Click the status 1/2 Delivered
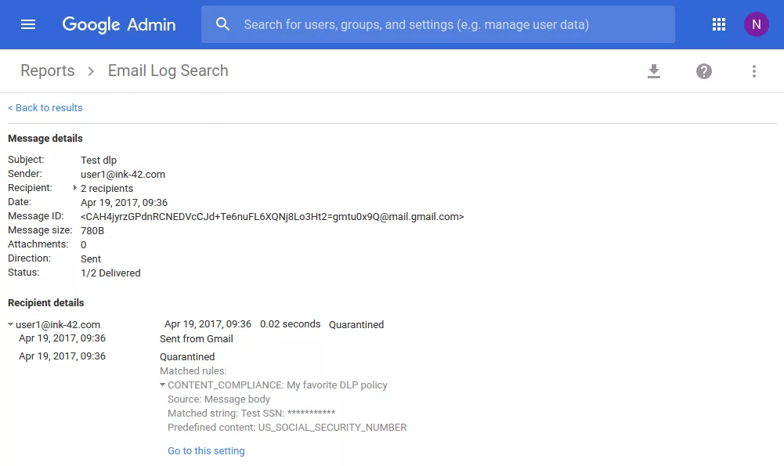This screenshot has width=784, height=466. (110, 273)
